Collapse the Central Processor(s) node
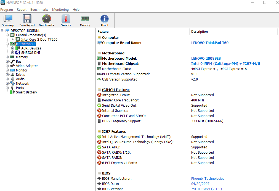Image resolution: width=279 pixels, height=191 pixels. pyautogui.click(x=7, y=35)
